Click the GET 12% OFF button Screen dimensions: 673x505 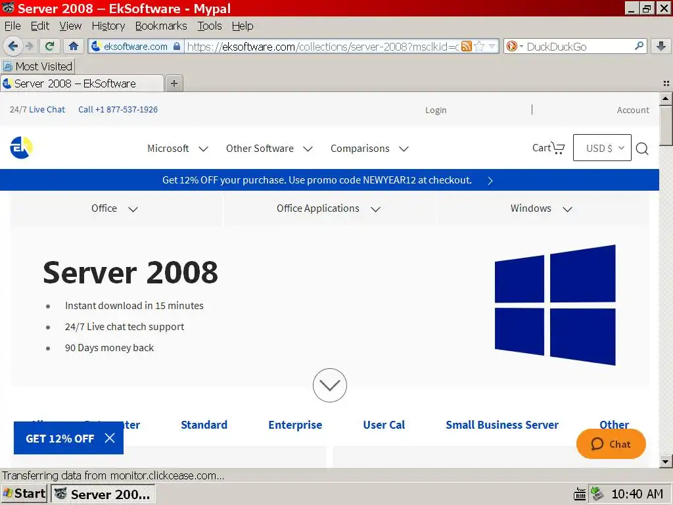[x=60, y=438]
